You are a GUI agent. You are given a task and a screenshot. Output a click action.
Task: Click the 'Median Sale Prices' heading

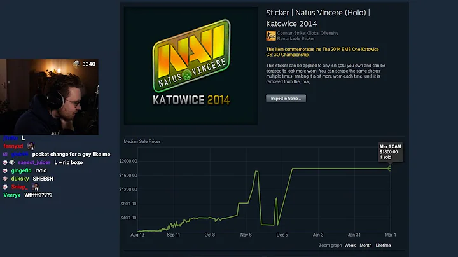tap(142, 141)
